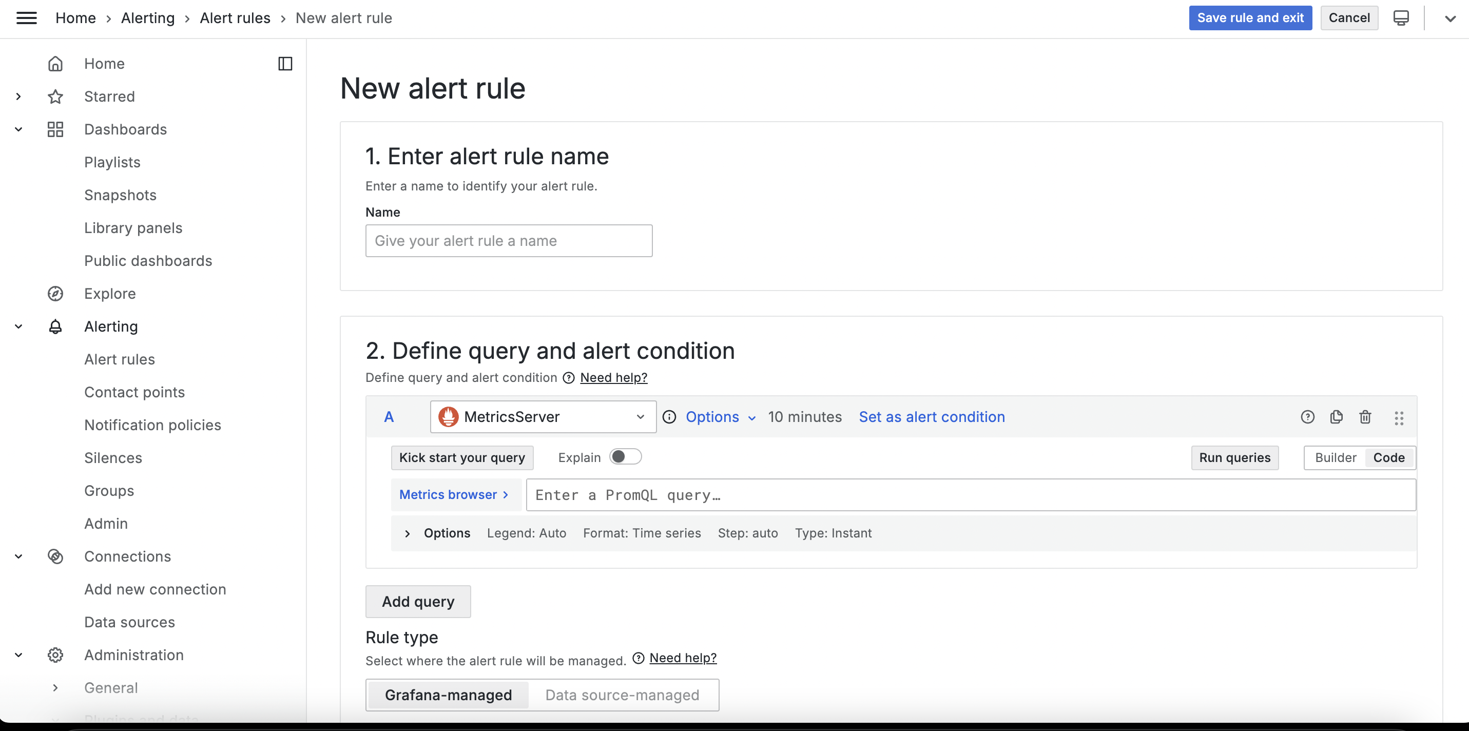
Task: Open Contact points in sidebar
Action: 134,392
